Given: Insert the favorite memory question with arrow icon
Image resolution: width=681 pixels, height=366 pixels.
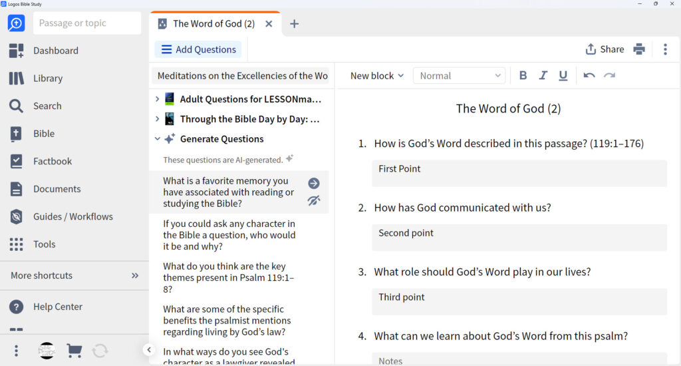Looking at the screenshot, I should point(314,183).
